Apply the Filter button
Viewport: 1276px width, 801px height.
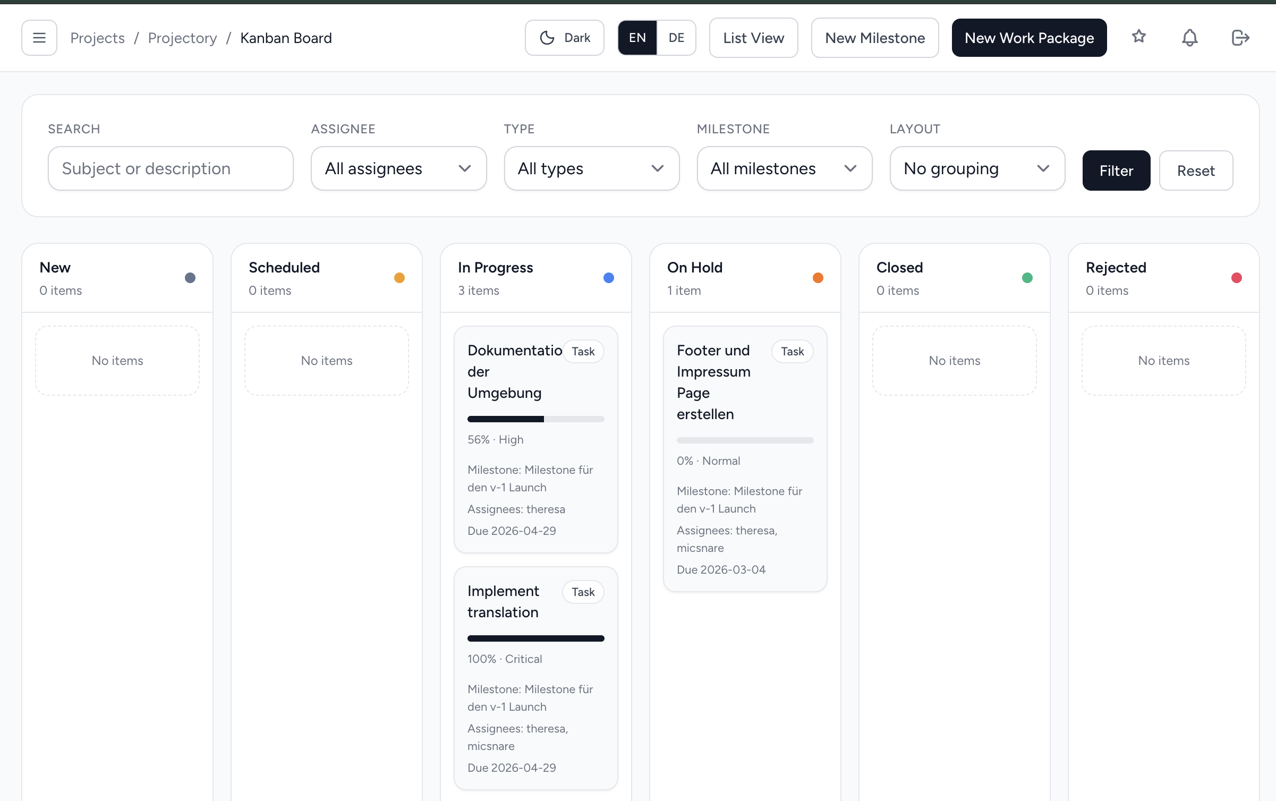coord(1116,171)
